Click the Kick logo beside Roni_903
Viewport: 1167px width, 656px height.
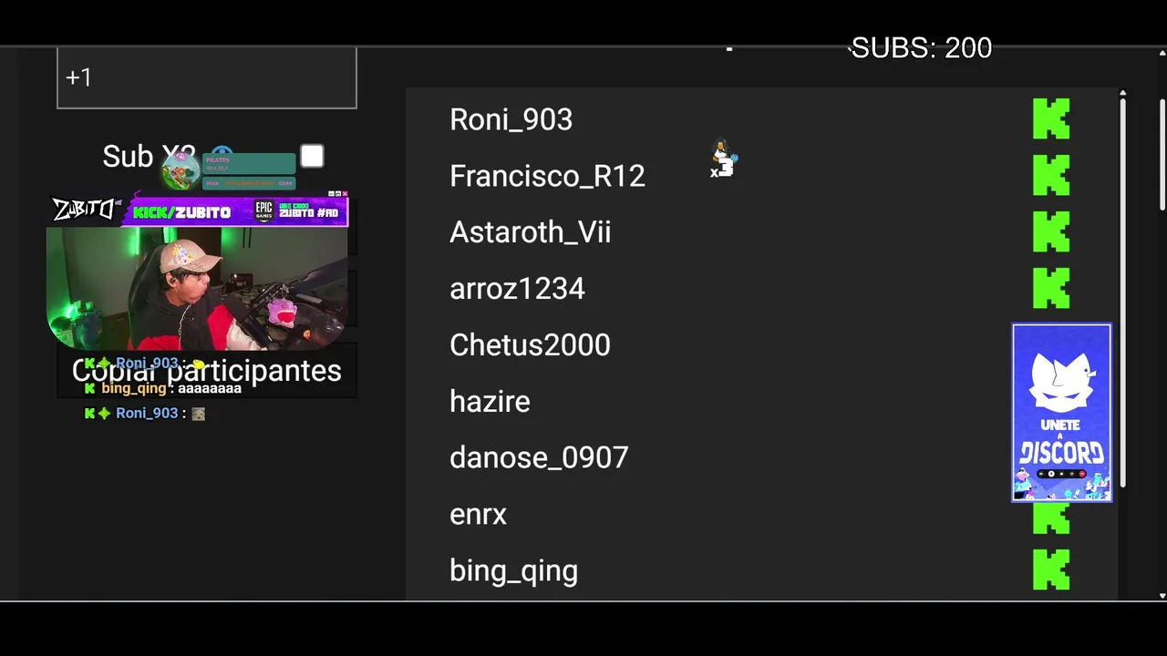tap(1051, 119)
